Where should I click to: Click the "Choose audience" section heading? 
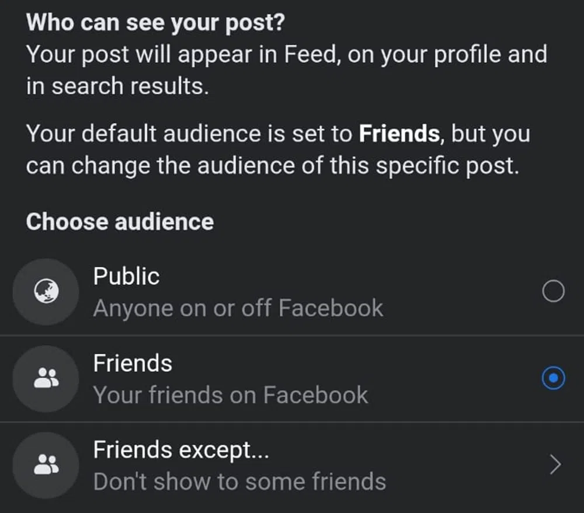[120, 222]
